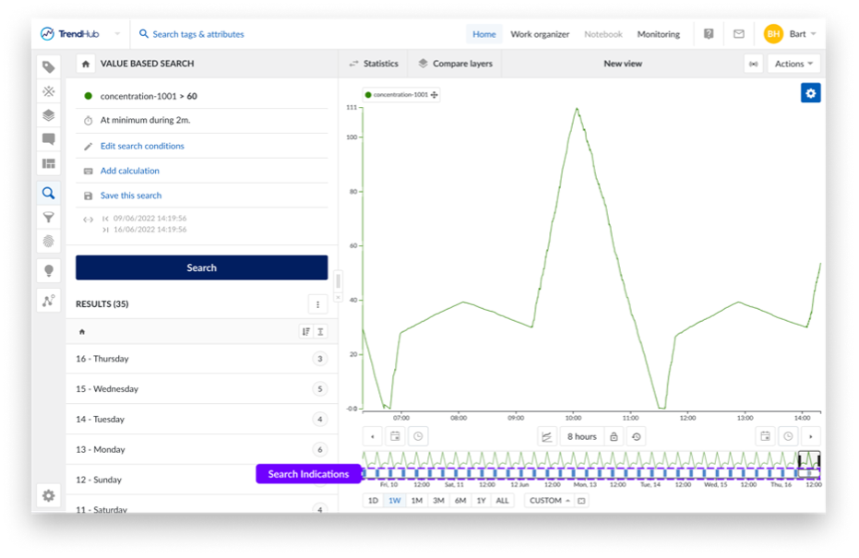Open the grid views icon in sidebar

click(x=49, y=163)
